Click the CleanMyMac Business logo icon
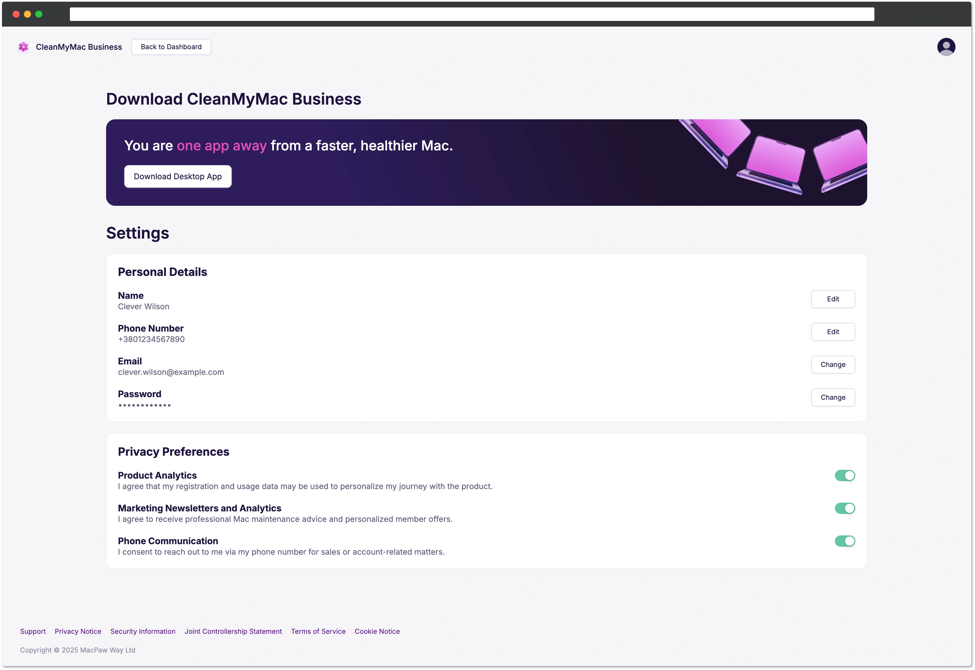The image size is (975, 670). click(23, 47)
